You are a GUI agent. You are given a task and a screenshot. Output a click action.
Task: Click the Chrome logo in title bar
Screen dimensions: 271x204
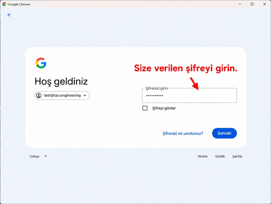coord(4,4)
